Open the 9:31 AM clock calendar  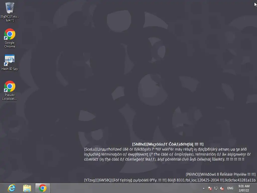tap(244, 188)
